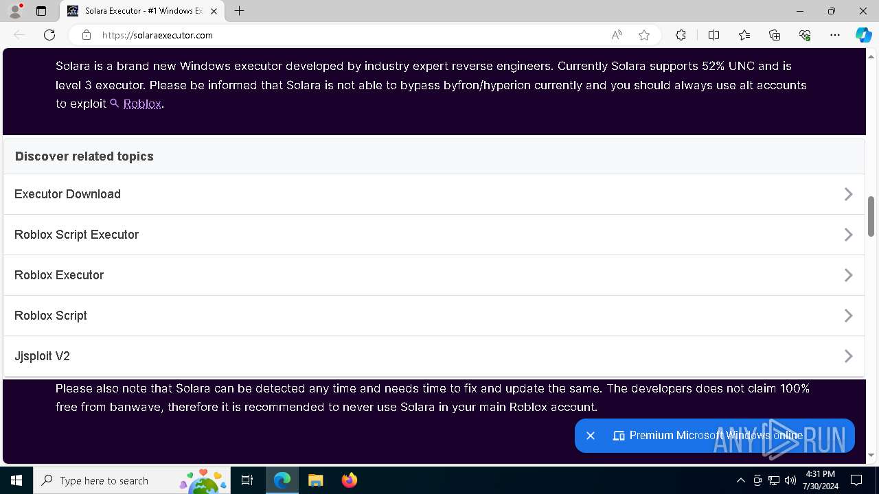
Task: Toggle Read aloud icon
Action: 617,35
